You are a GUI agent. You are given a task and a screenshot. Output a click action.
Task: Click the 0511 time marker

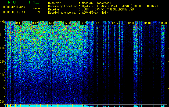click(19, 23)
